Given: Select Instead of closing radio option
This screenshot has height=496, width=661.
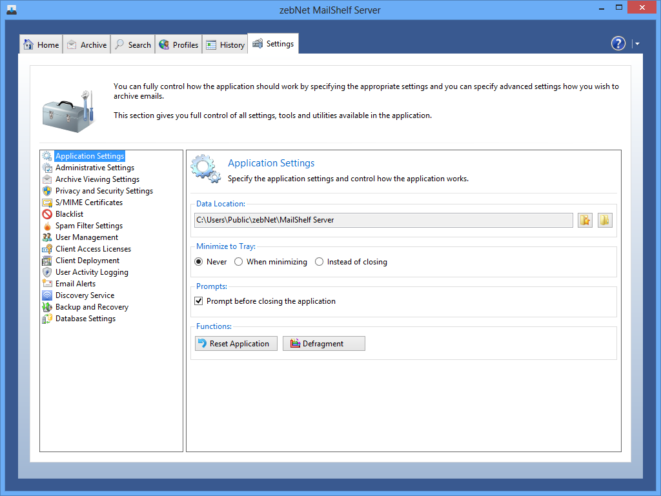Looking at the screenshot, I should pyautogui.click(x=320, y=262).
